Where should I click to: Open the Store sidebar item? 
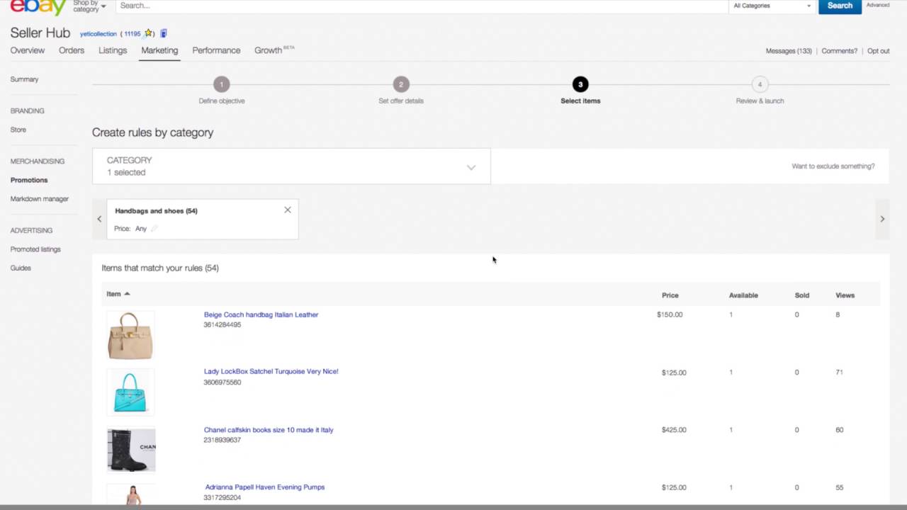click(18, 130)
